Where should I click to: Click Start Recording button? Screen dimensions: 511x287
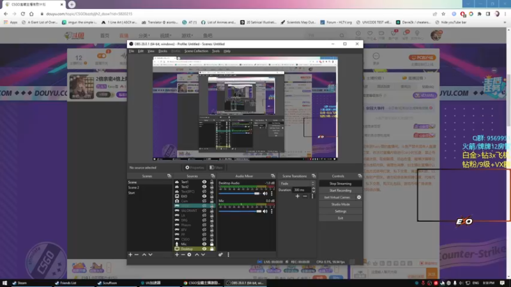pos(340,190)
